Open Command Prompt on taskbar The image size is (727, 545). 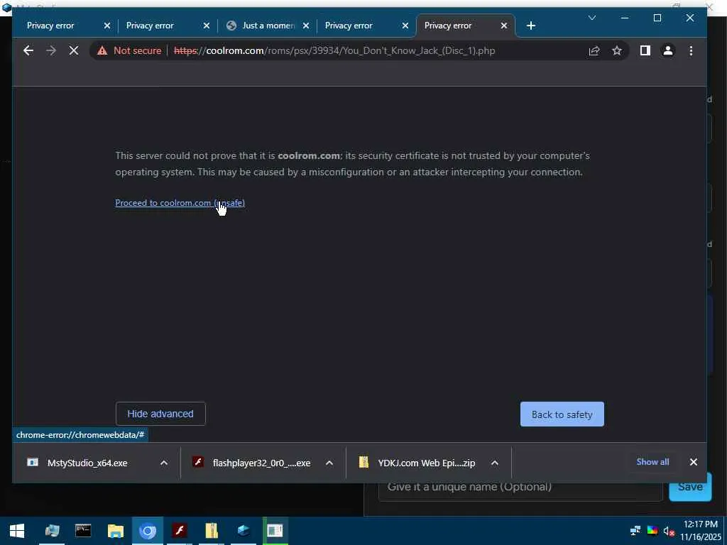tap(84, 531)
